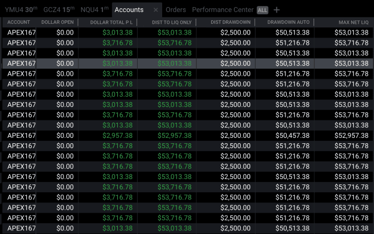This screenshot has width=374, height=234.
Task: Click the DIST TO LIQ ONLY header
Action: [172, 22]
